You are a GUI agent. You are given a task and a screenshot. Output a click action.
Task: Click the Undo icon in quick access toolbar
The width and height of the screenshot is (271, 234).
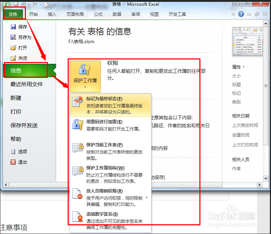23,5
